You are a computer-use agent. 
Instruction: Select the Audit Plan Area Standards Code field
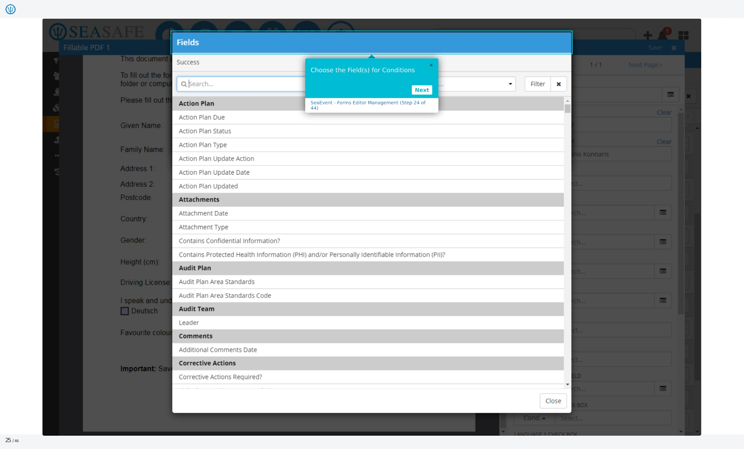point(368,295)
